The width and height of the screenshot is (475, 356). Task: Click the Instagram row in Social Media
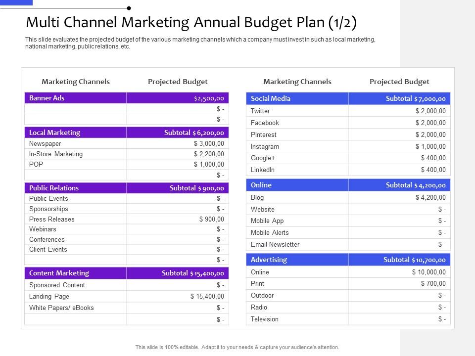pos(265,146)
